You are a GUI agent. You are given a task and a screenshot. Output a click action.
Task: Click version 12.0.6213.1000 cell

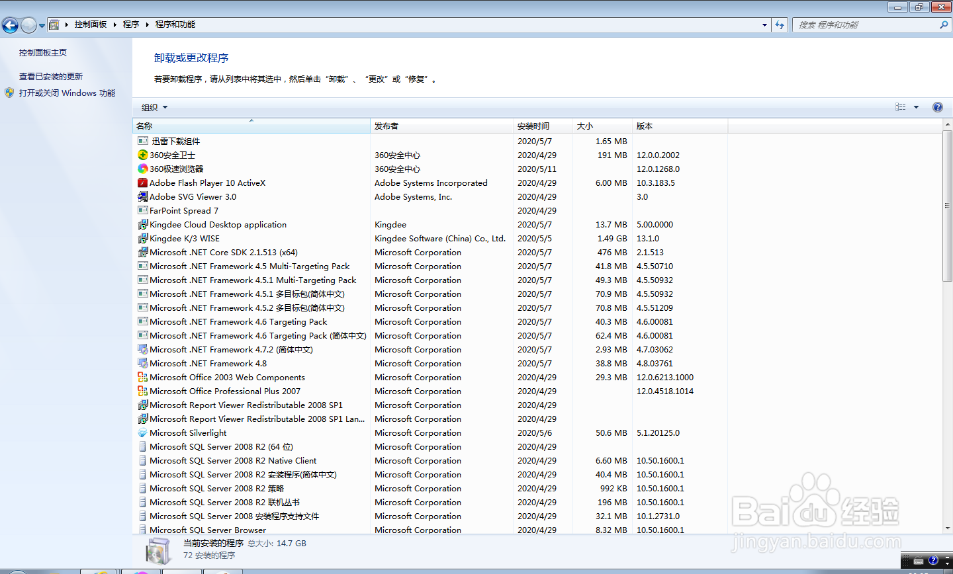click(x=665, y=378)
